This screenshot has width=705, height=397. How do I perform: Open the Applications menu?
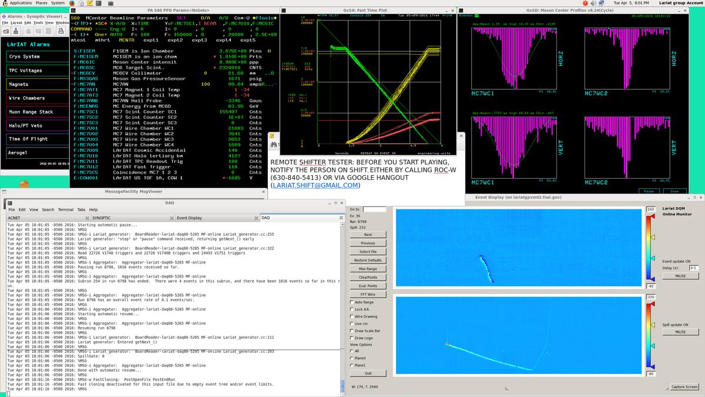coord(20,3)
